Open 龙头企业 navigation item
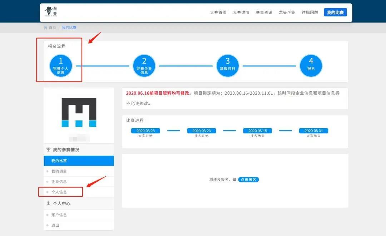Viewport: 386px width, 236px height. click(x=287, y=12)
